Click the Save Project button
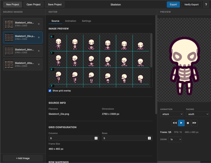211x163 pixels. pos(55,5)
